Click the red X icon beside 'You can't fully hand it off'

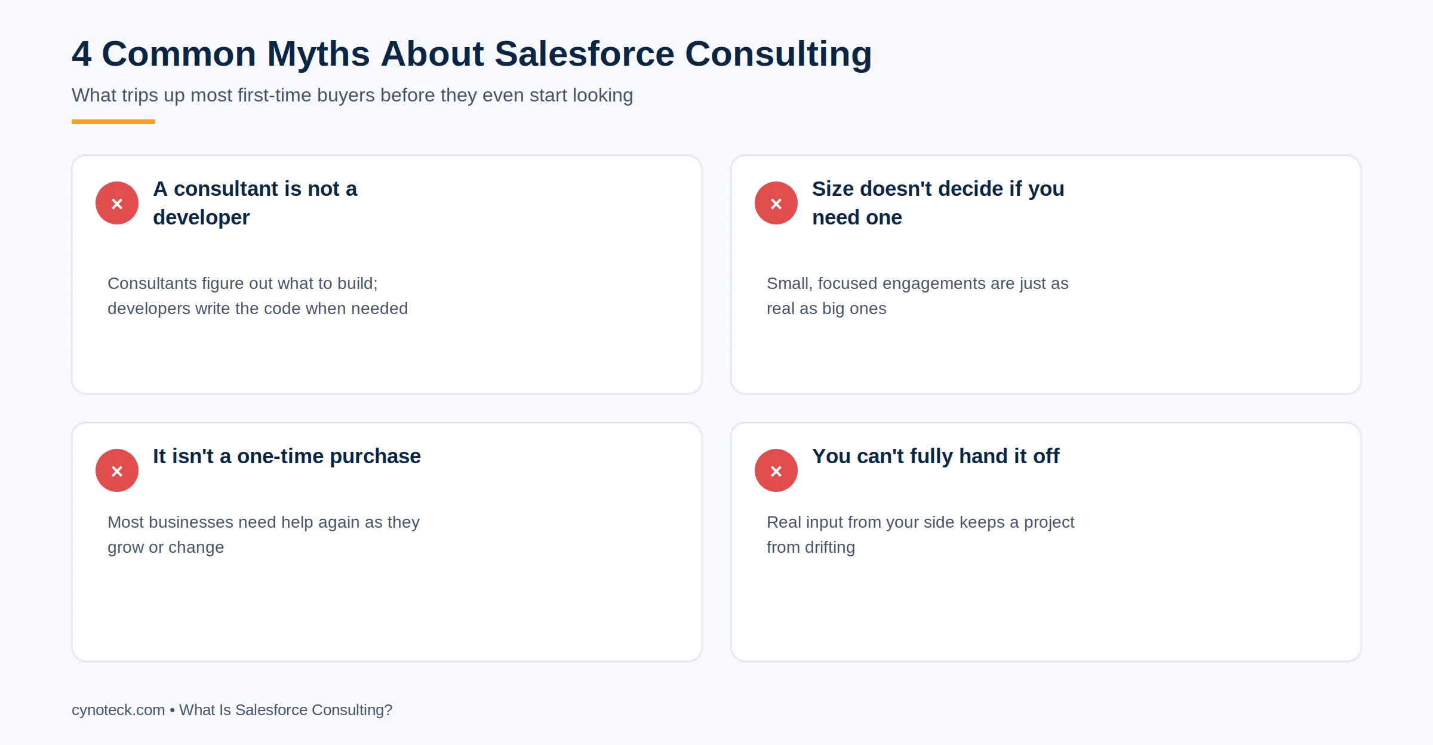(x=776, y=470)
